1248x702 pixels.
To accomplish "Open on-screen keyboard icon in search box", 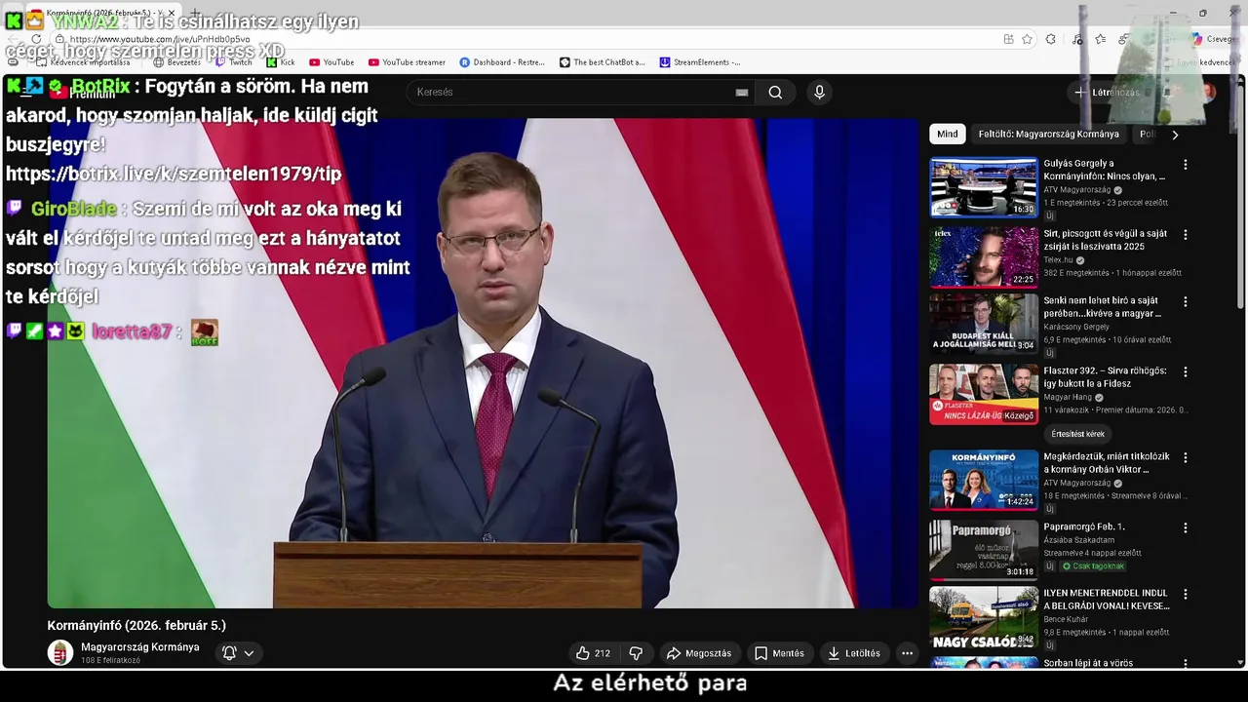I will [x=742, y=93].
